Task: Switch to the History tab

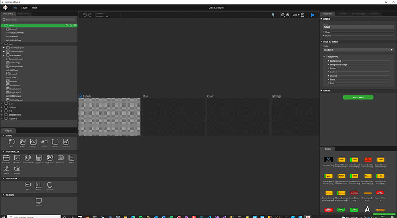Action: point(343,14)
